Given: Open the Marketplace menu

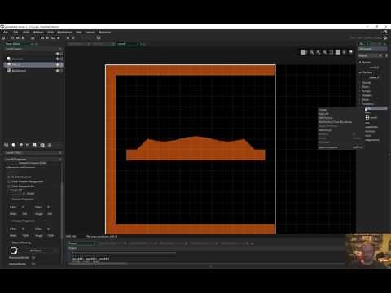Looking at the screenshot, I should pyautogui.click(x=64, y=32).
